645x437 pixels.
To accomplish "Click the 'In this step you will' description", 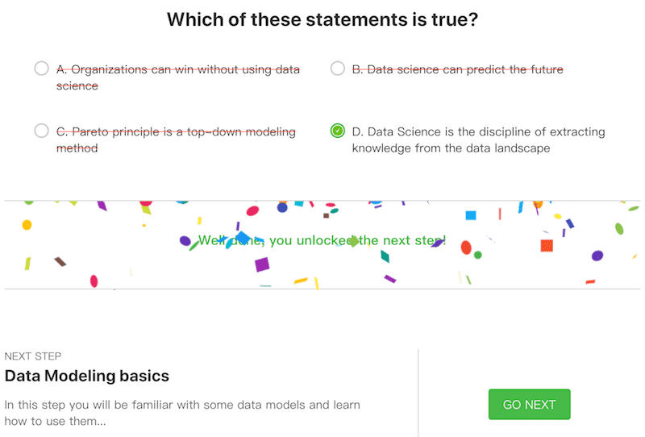I will point(182,413).
